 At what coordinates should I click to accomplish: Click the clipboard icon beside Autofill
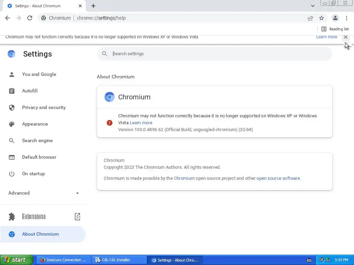[x=12, y=91]
